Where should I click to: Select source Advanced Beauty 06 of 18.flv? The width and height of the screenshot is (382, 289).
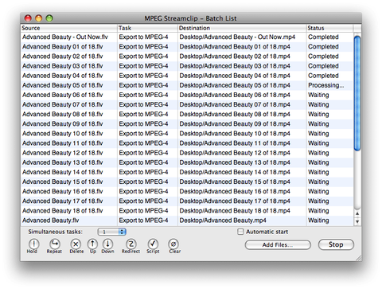tap(63, 95)
